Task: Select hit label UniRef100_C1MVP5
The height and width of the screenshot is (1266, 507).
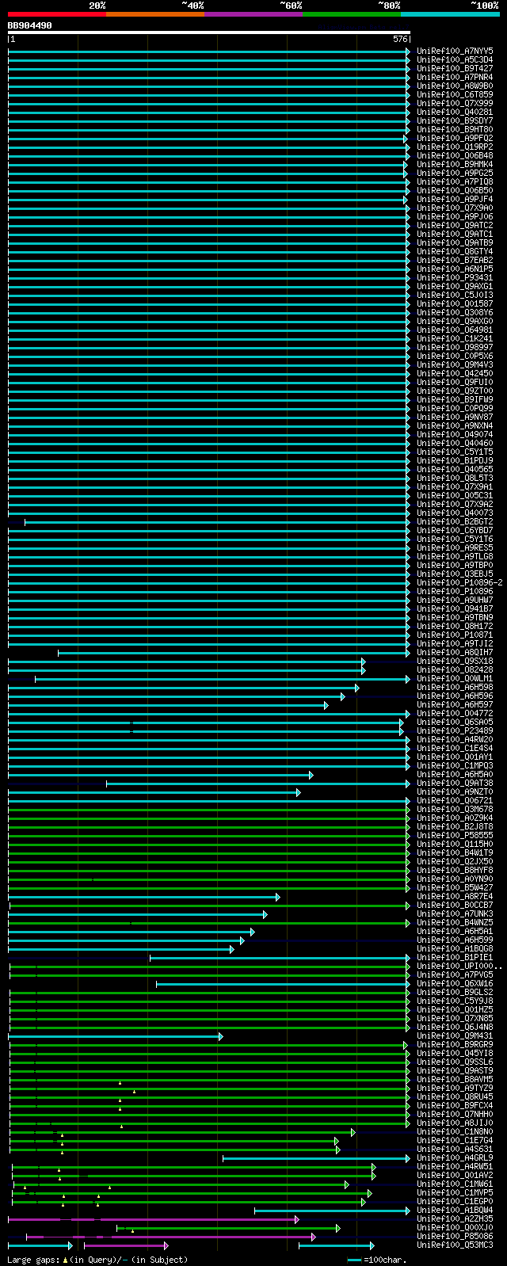Action: (x=455, y=1192)
